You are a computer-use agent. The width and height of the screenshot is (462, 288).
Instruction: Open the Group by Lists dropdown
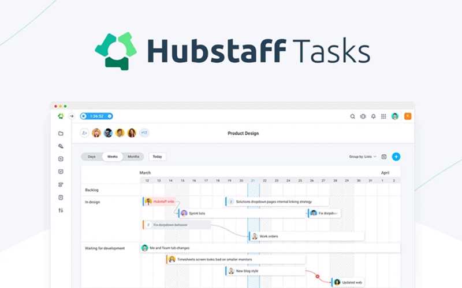coord(363,157)
